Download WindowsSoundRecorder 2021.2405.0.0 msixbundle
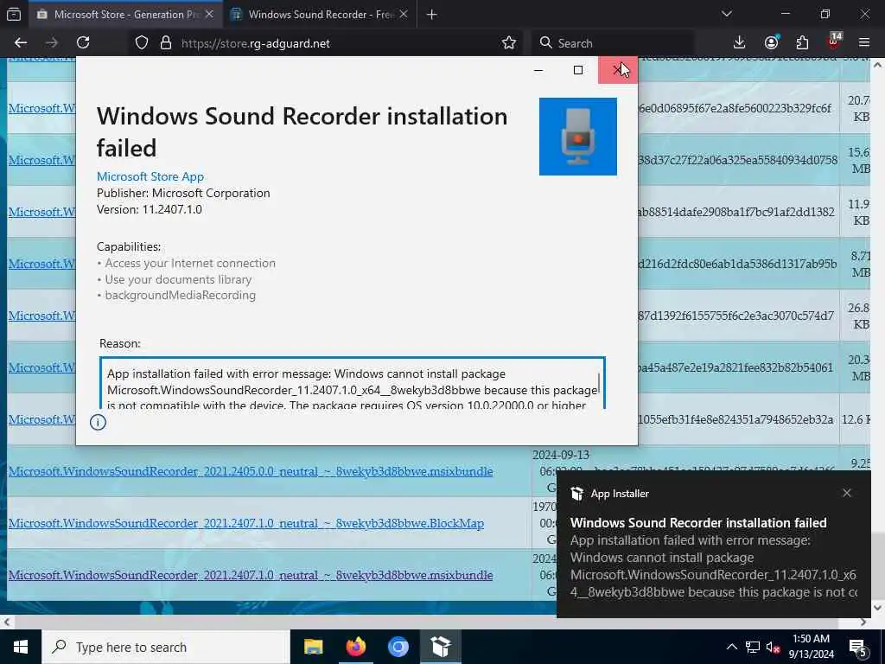 251,471
